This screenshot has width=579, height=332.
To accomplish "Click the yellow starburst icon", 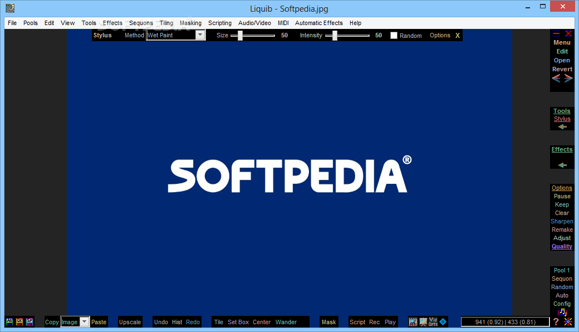I will 568,321.
